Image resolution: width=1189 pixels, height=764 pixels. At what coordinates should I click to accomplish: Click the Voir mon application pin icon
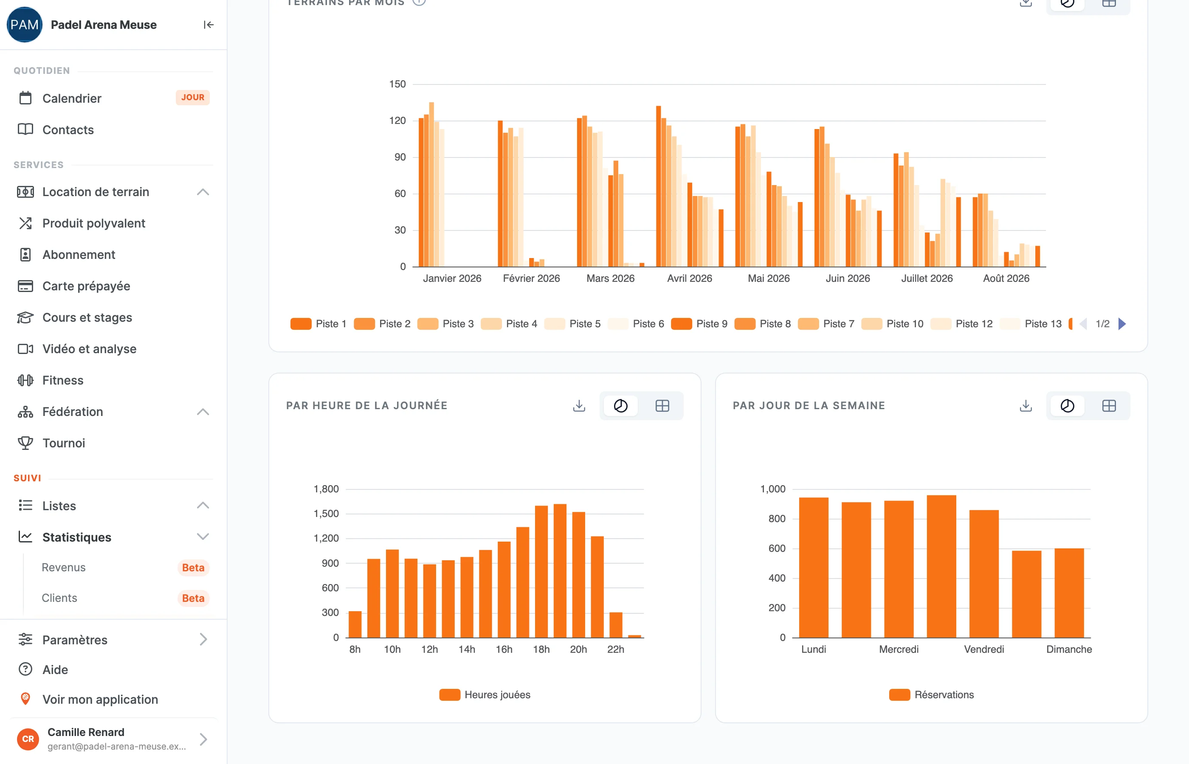tap(25, 699)
